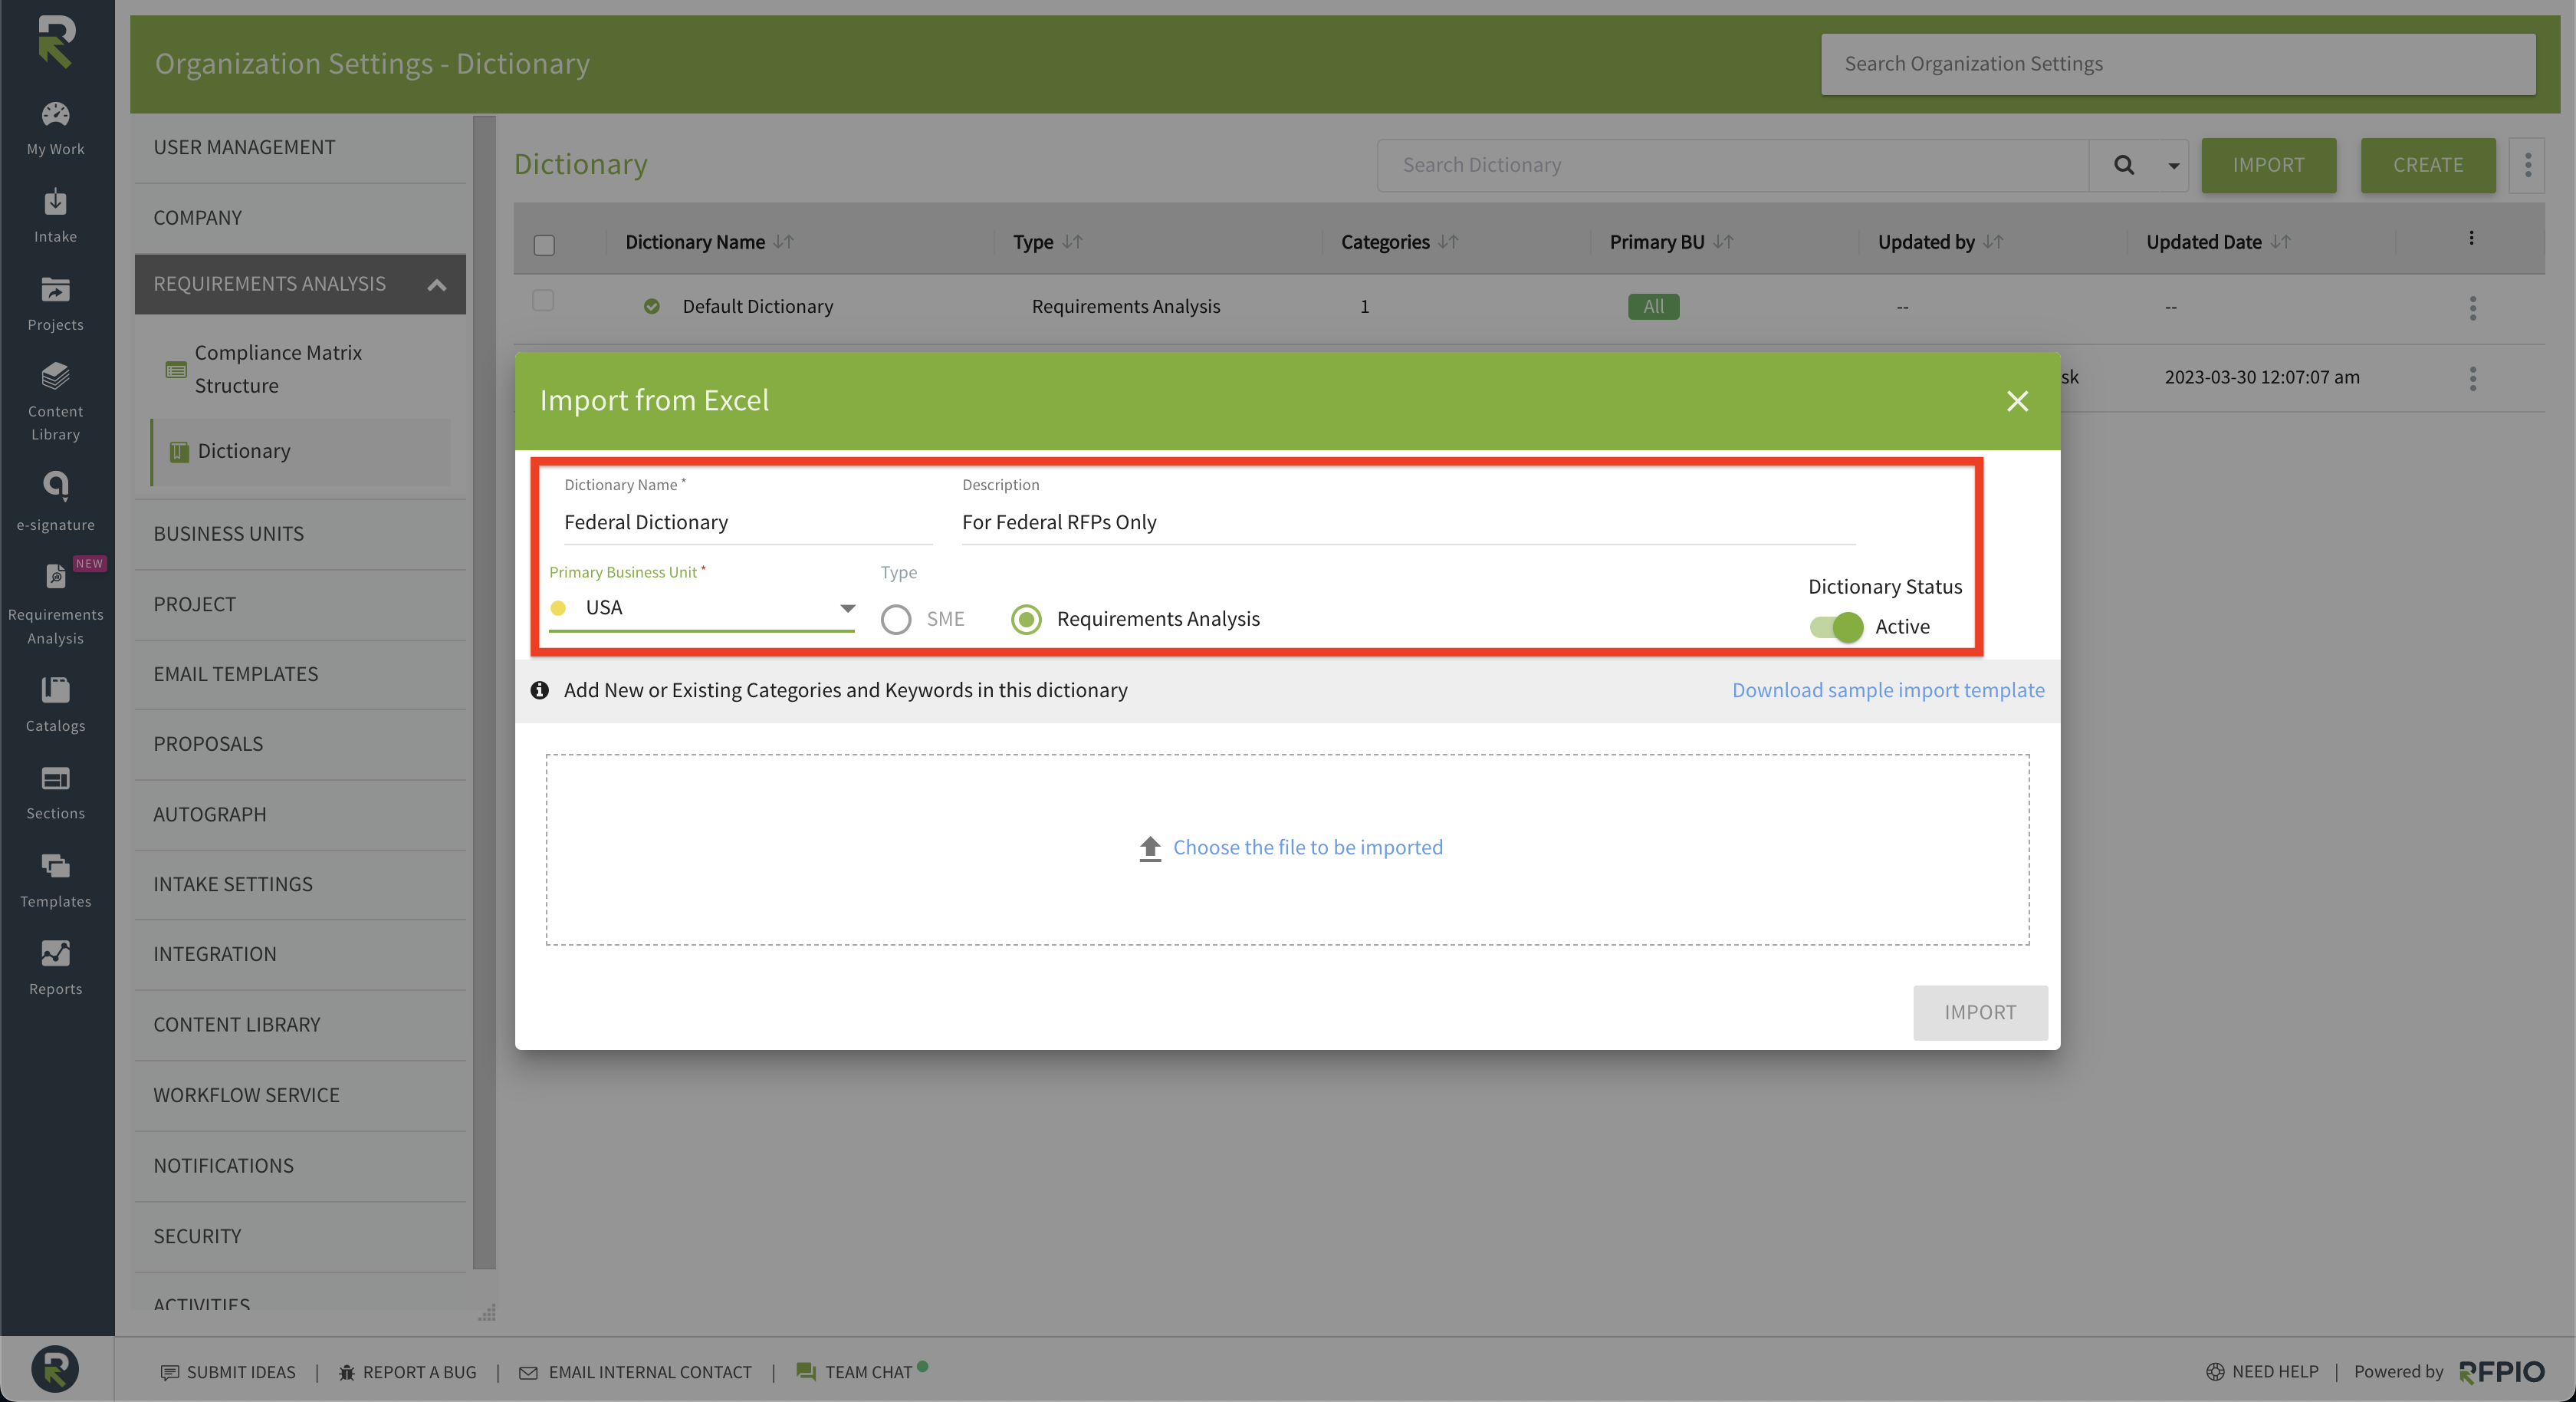Screen dimensions: 2576x1402
Task: Sort by Primary BU column arrows
Action: [x=1723, y=242]
